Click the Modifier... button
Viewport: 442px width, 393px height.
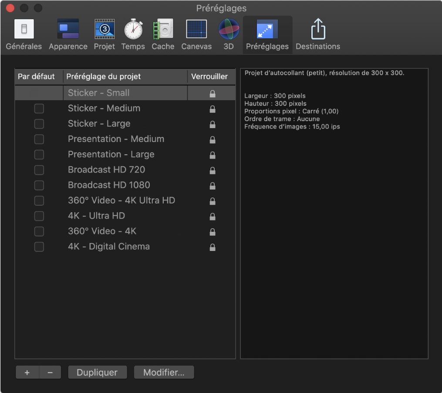click(164, 373)
